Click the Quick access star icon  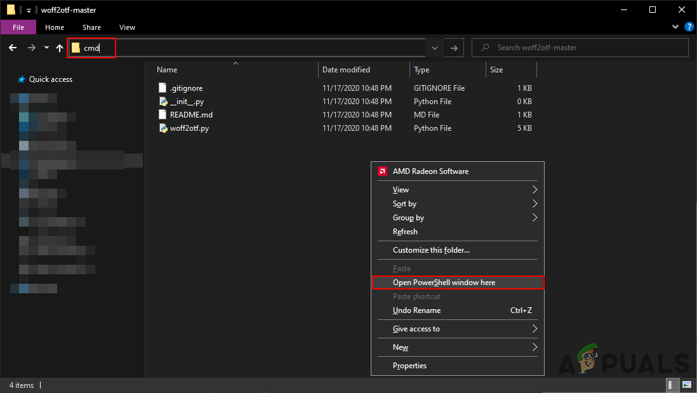tap(22, 79)
